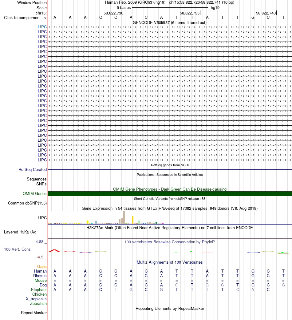292x320 pixels.
Task: Click the 'hg19' label beside scale bar
Action: coord(215,8)
